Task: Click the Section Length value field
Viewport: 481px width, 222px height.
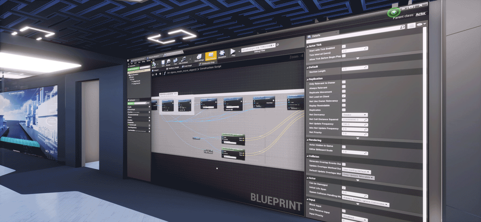Action: click(x=355, y=68)
